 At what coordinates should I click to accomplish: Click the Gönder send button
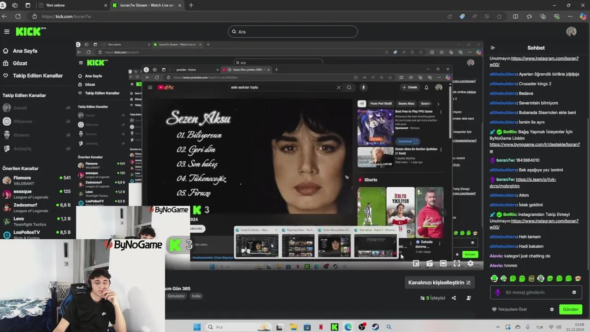pos(570,309)
